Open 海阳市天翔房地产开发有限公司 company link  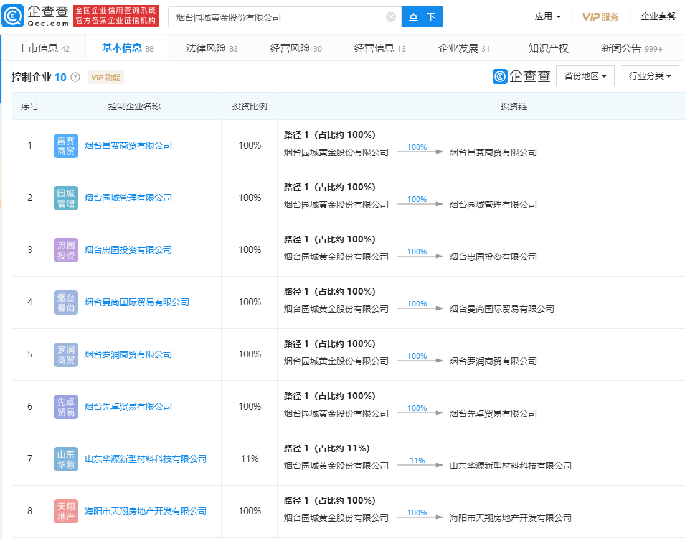coord(146,511)
